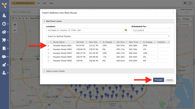Open the routes sidebar icon
The width and height of the screenshot is (195, 109).
tap(4, 32)
